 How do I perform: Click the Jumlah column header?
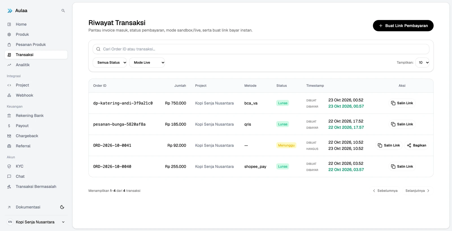(180, 86)
